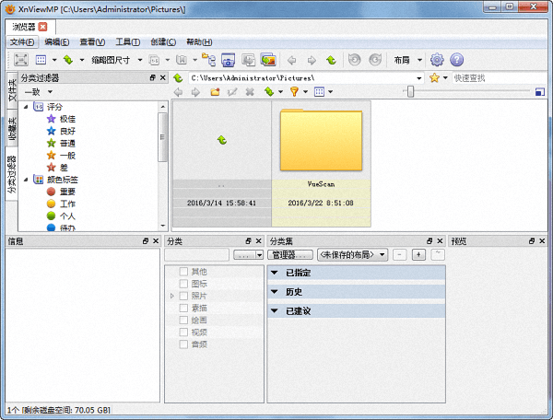Click the browser toolbar back arrow
This screenshot has height=420, width=553.
(178, 92)
